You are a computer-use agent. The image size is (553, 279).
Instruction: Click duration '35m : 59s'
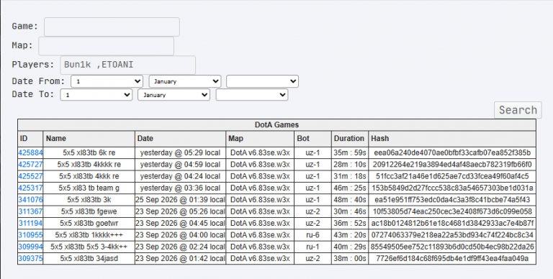pos(350,153)
